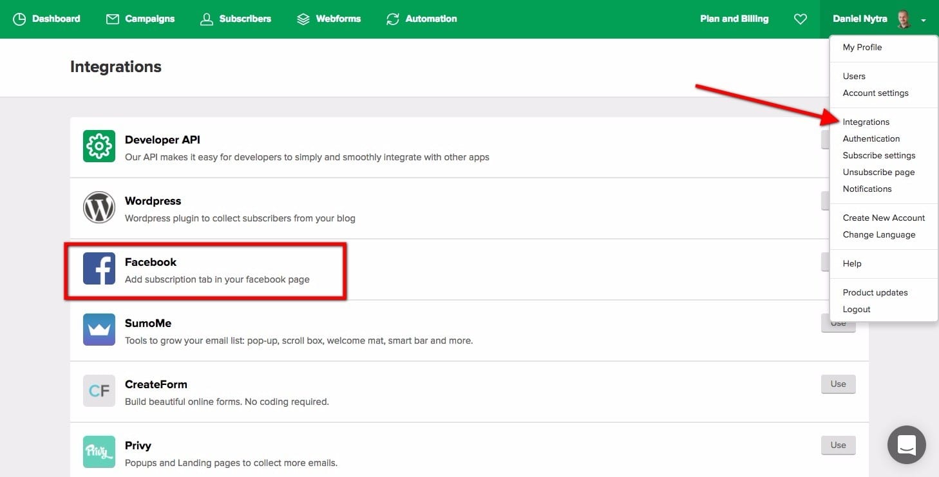Select Integrations from the user menu

(x=866, y=122)
